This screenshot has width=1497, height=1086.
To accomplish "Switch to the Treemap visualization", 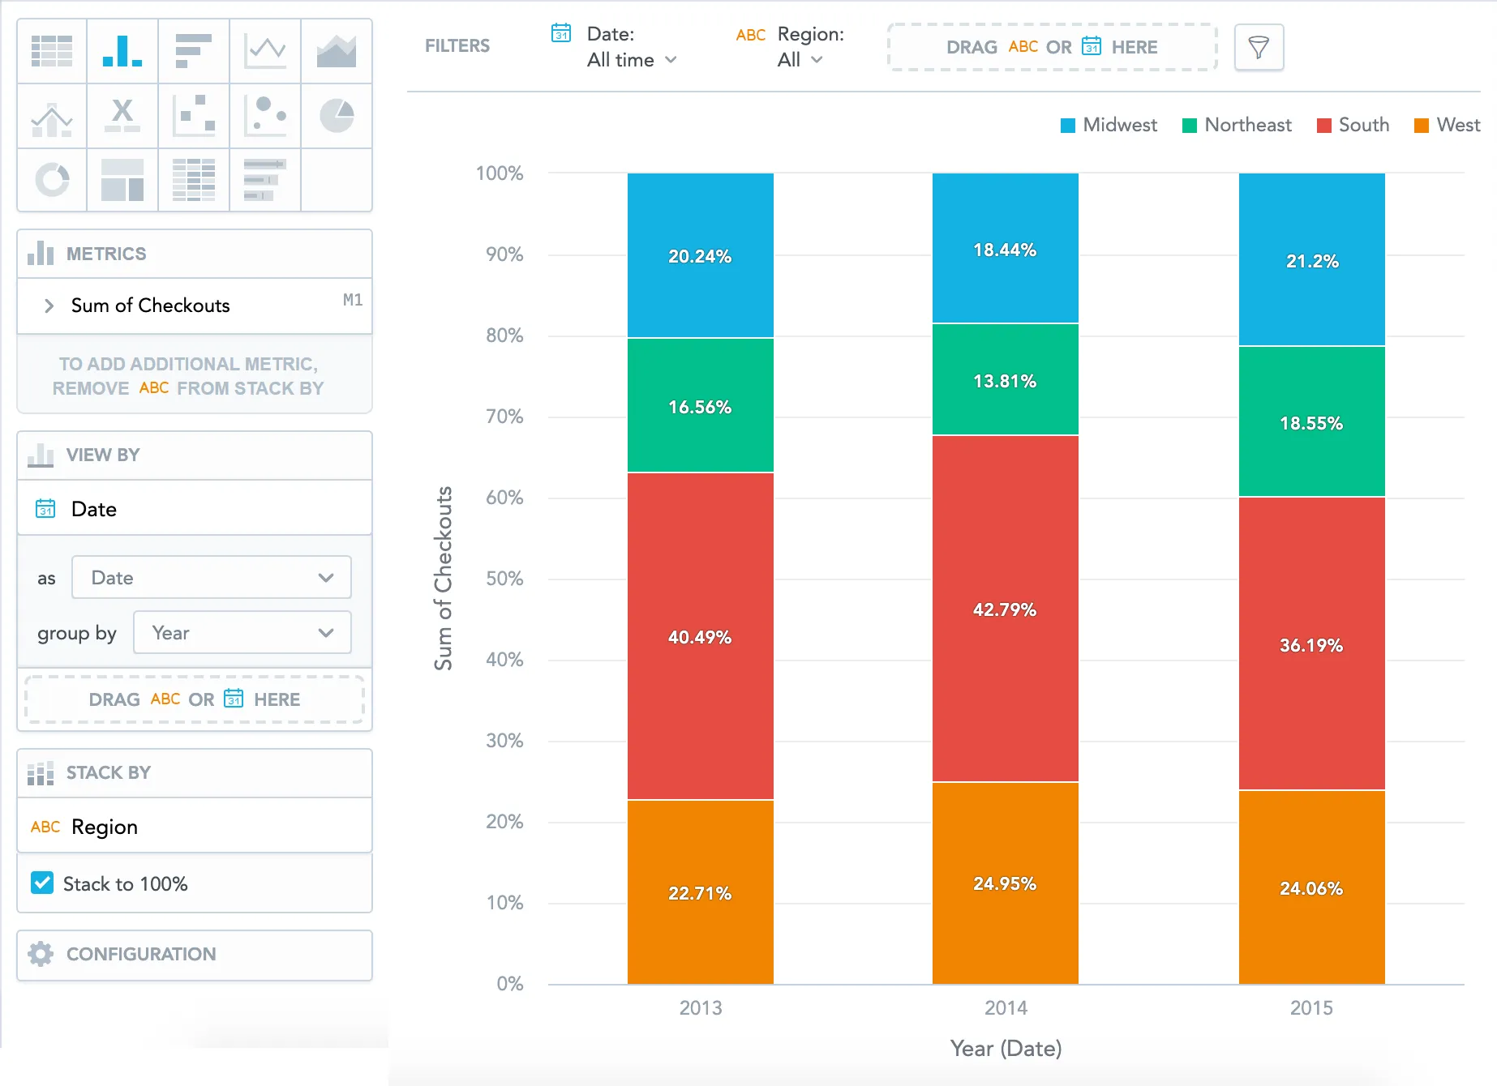I will 122,180.
